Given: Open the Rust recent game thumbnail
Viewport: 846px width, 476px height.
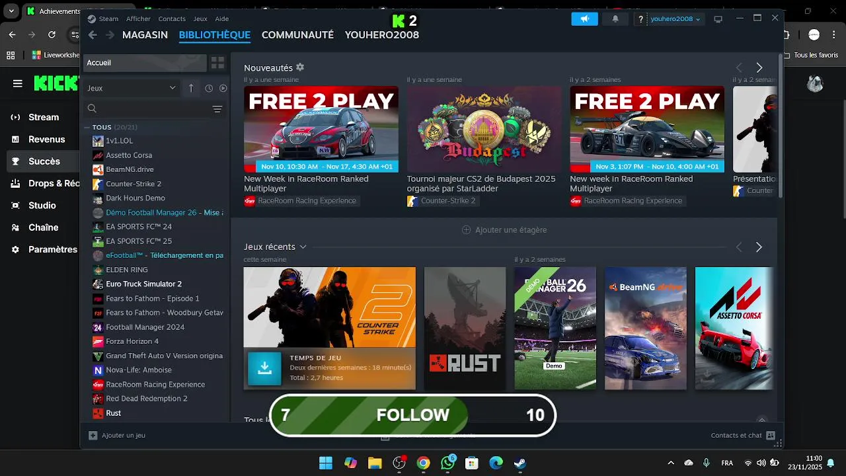Looking at the screenshot, I should [x=465, y=328].
